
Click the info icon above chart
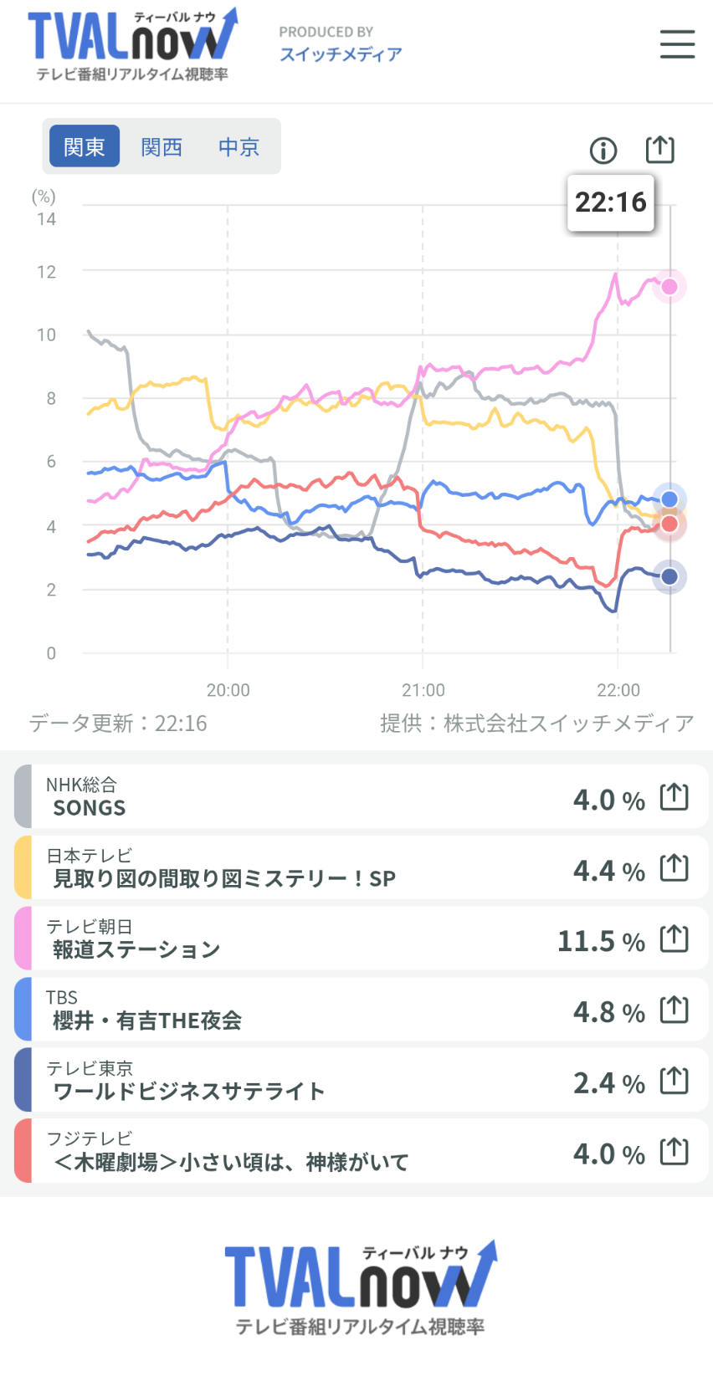[603, 151]
